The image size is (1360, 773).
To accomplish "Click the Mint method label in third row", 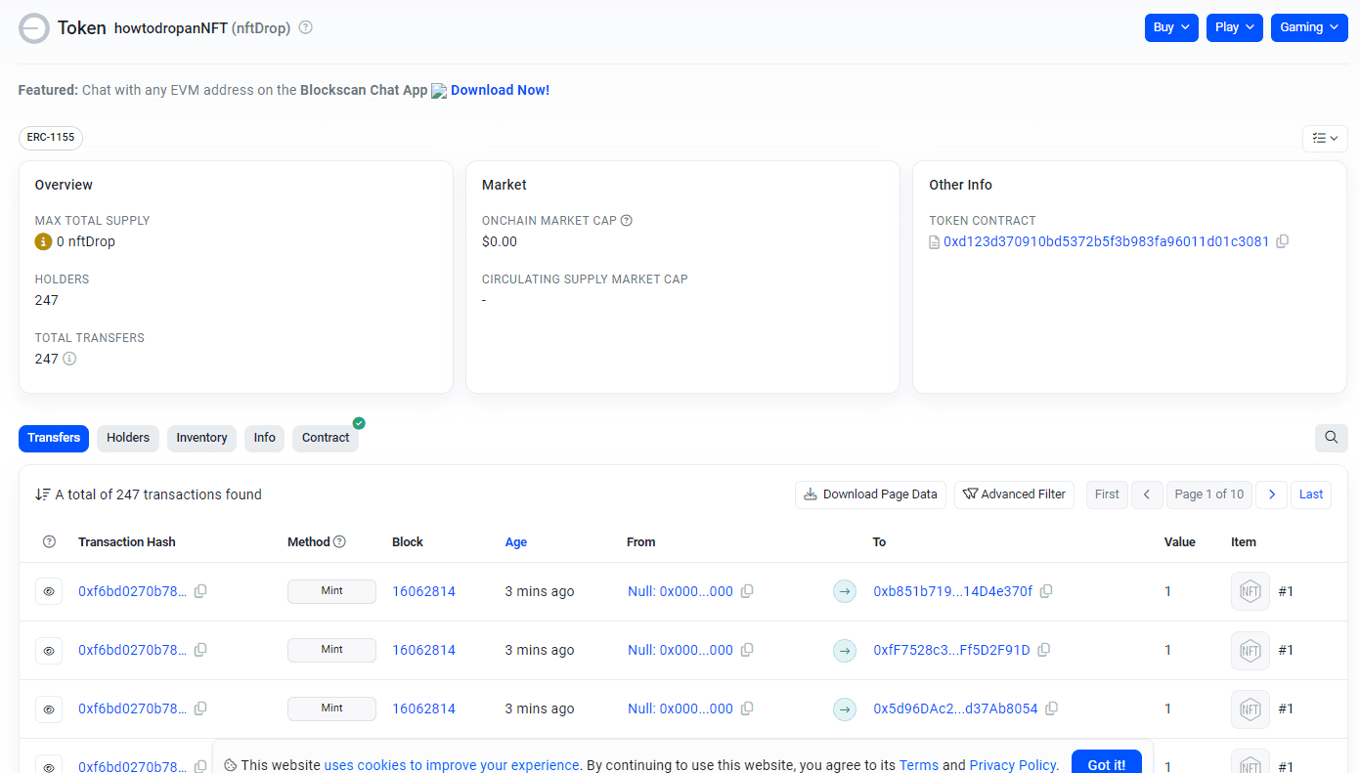I will tap(331, 709).
